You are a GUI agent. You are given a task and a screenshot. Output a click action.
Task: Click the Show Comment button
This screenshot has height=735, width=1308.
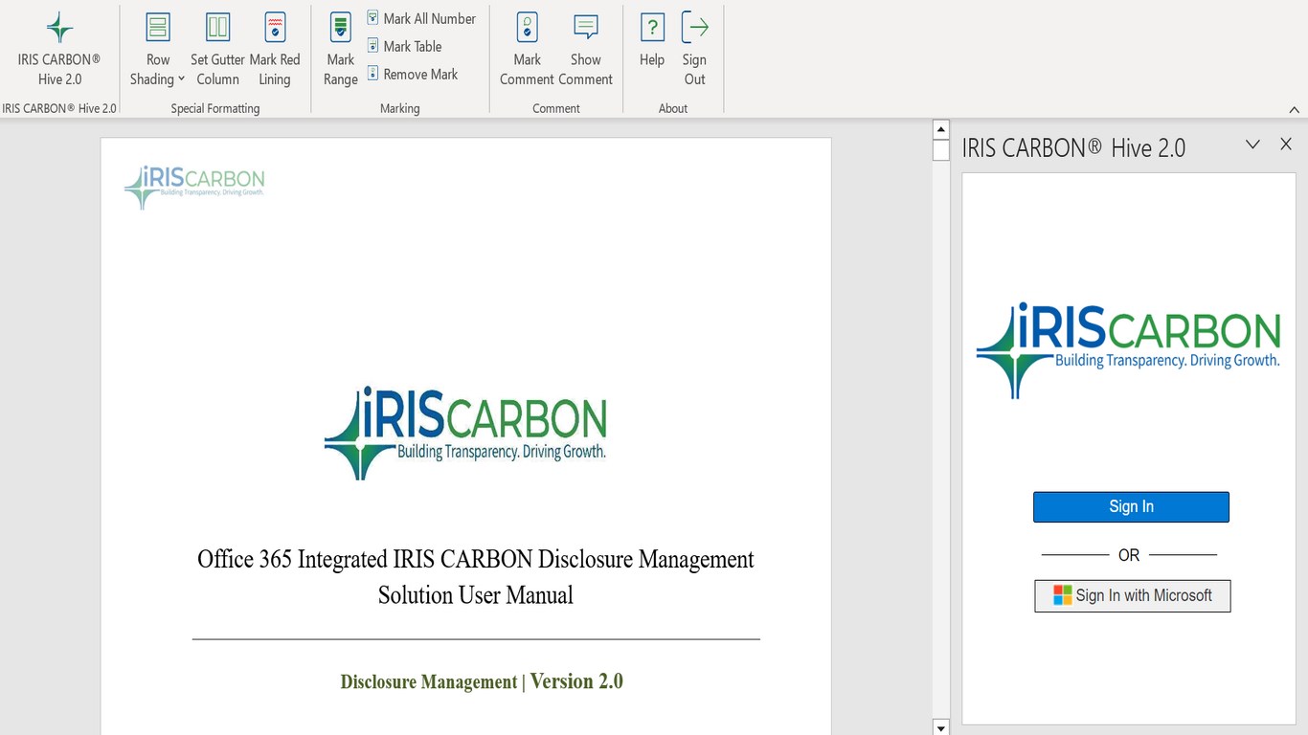[586, 50]
